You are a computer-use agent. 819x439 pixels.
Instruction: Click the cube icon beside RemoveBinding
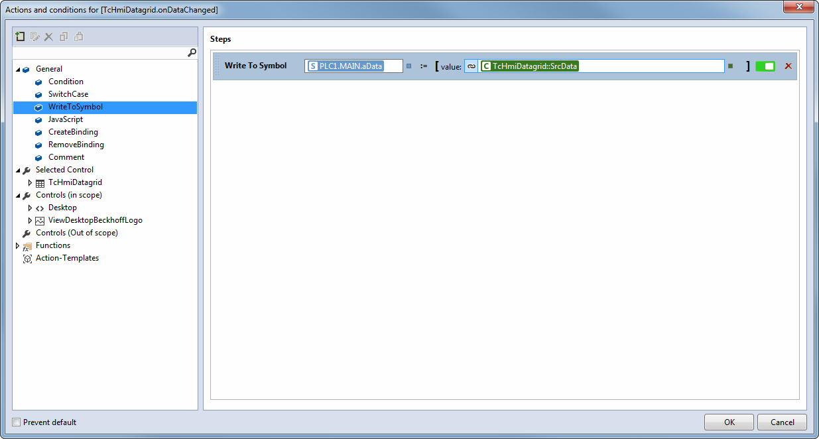pyautogui.click(x=38, y=145)
